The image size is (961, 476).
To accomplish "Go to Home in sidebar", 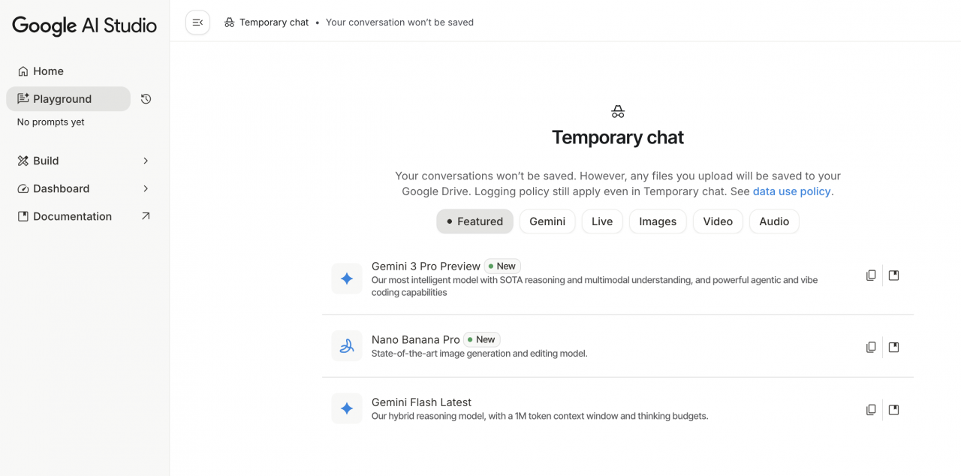I will point(48,71).
